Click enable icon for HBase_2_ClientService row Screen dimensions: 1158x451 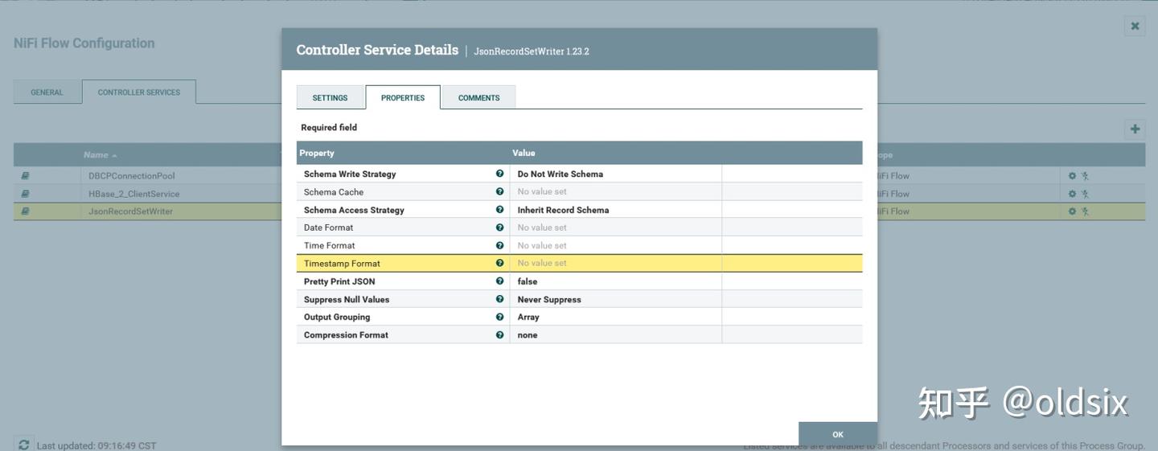click(x=1085, y=194)
